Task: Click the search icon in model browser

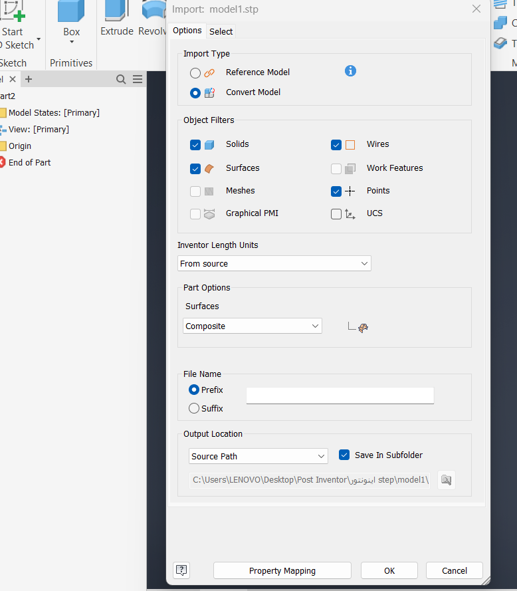Action: (121, 79)
